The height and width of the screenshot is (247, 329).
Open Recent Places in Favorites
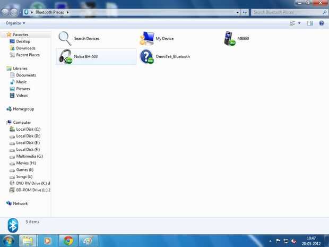tap(28, 55)
